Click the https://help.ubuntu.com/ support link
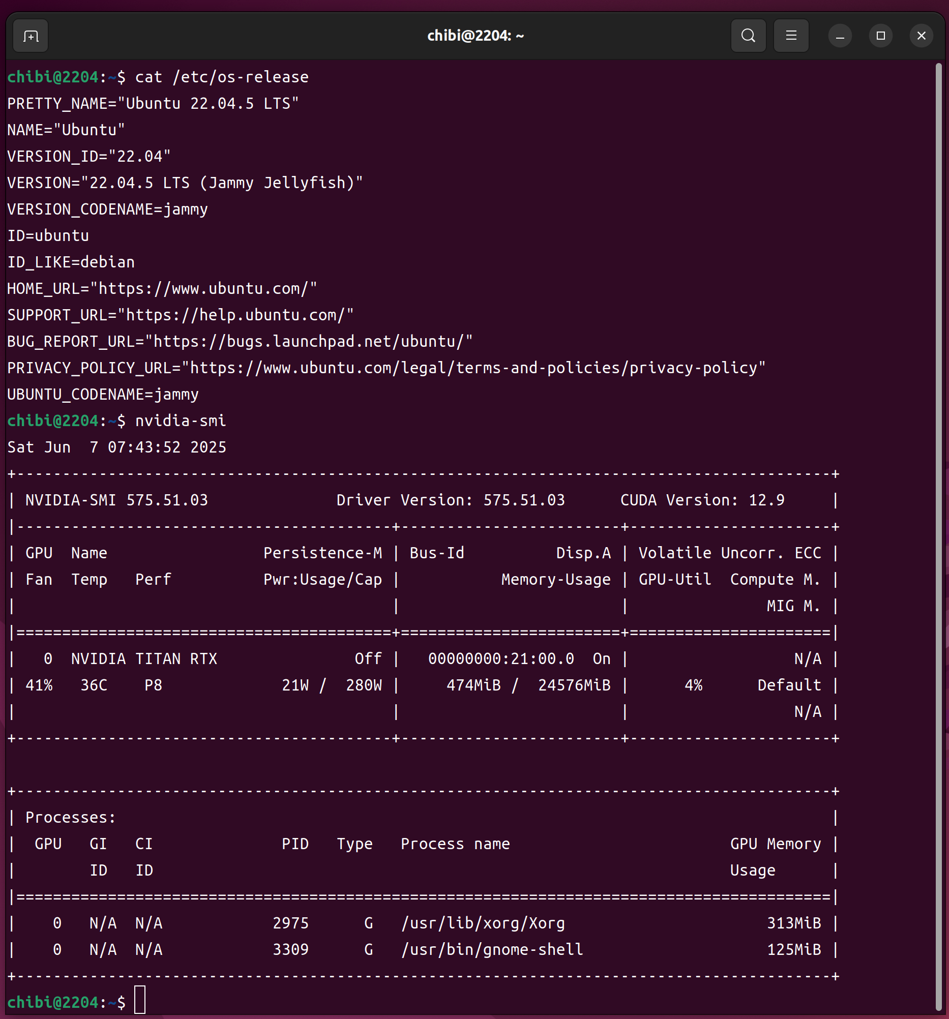 click(236, 315)
